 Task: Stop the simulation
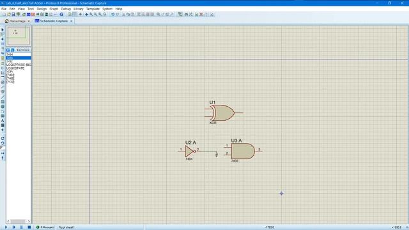(x=29, y=227)
